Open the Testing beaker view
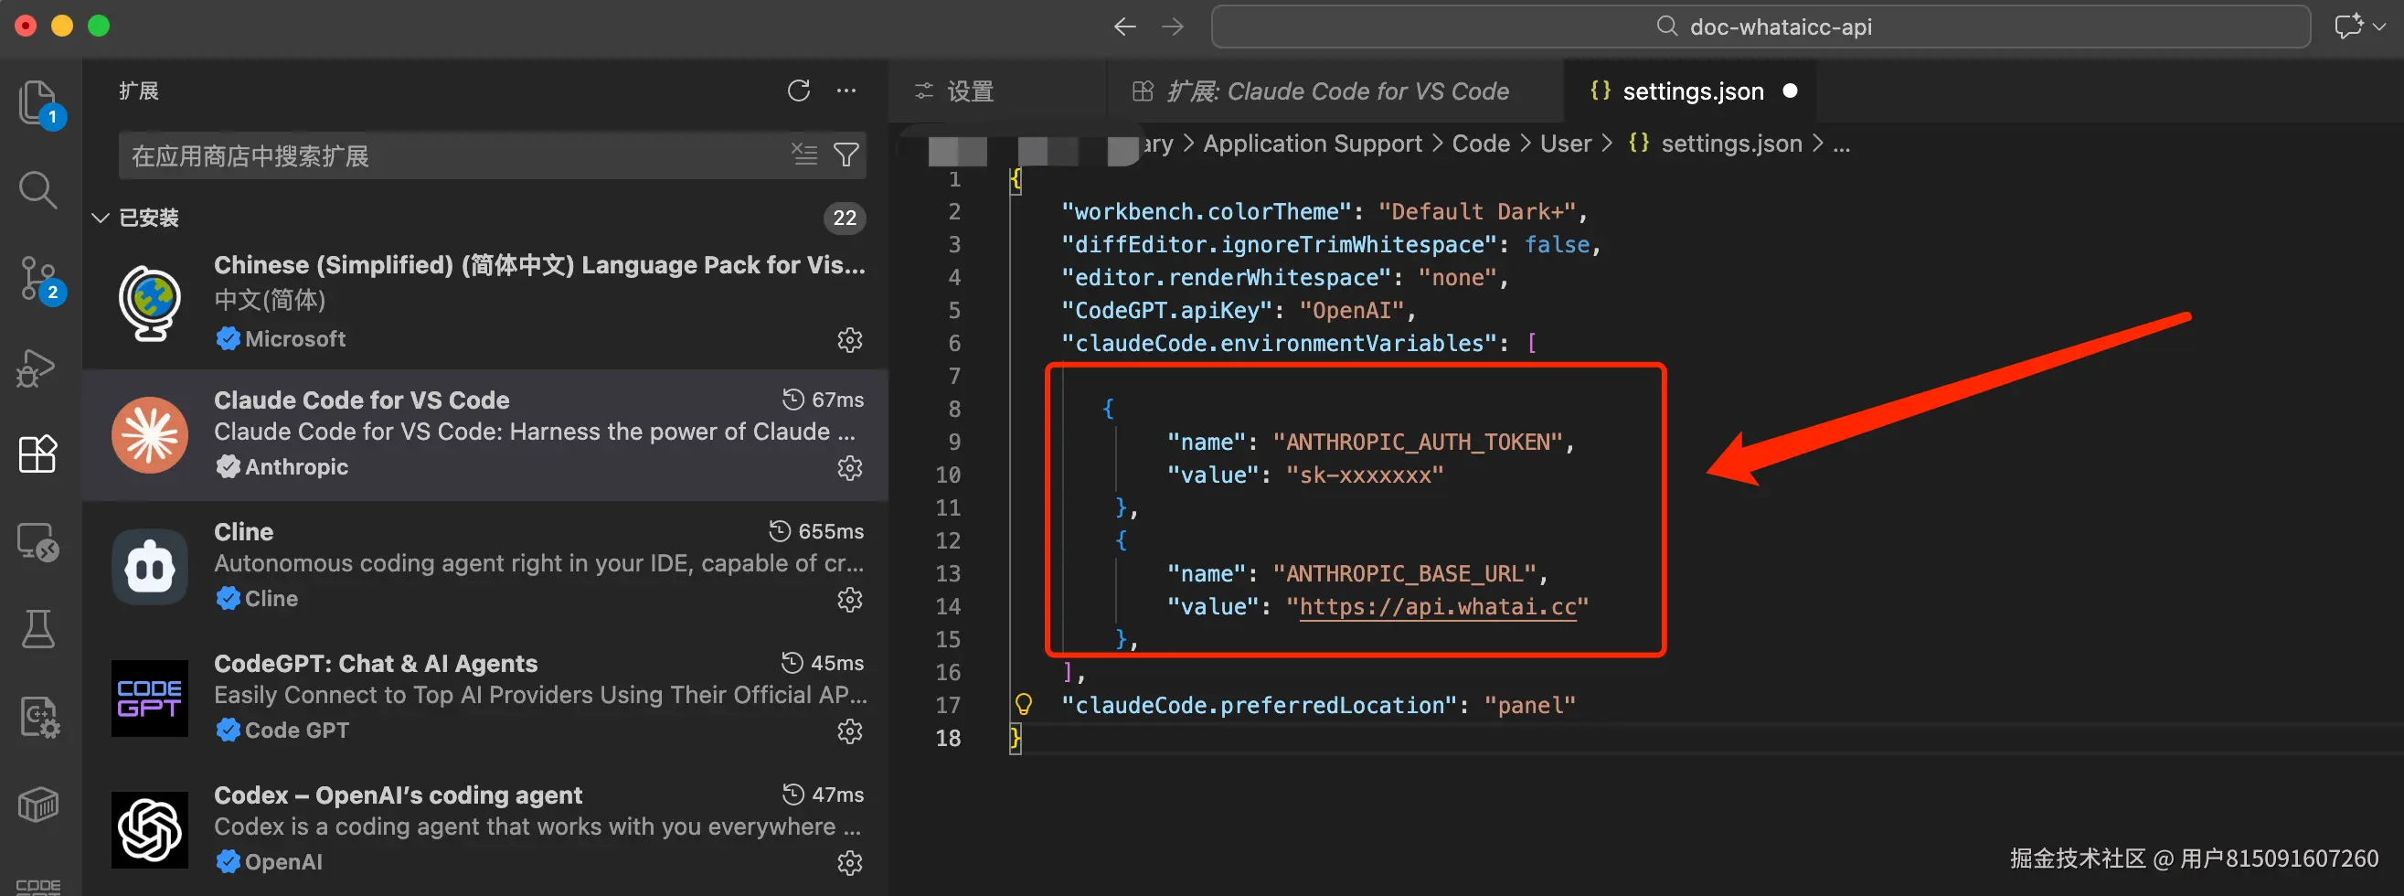The width and height of the screenshot is (2404, 896). tap(38, 627)
